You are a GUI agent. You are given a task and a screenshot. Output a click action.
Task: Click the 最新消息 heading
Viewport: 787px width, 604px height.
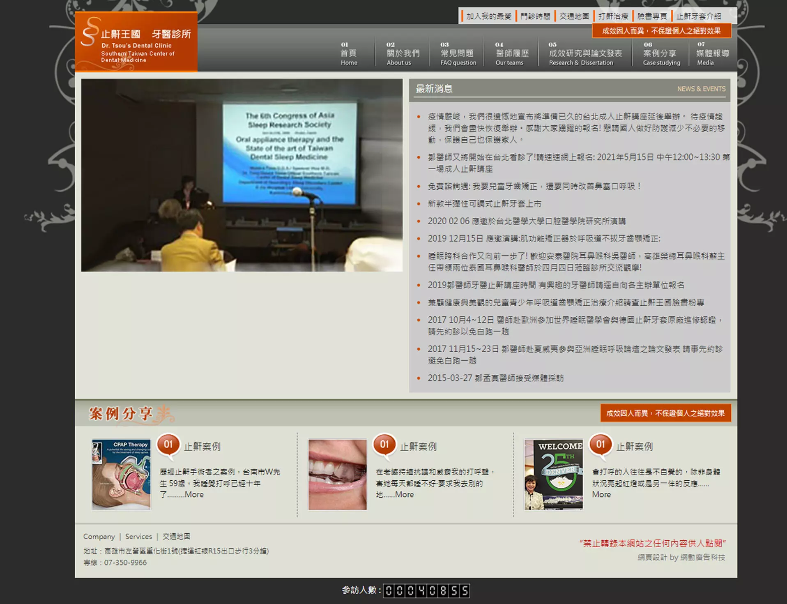click(x=434, y=89)
